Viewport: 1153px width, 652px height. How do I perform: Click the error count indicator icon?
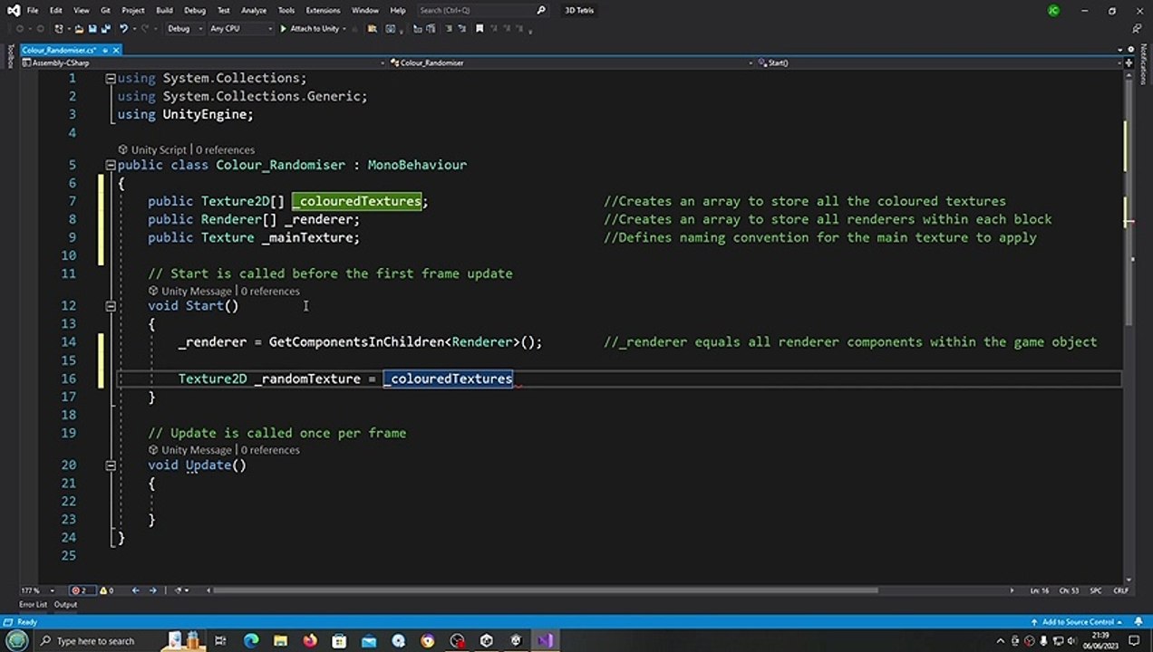77,590
